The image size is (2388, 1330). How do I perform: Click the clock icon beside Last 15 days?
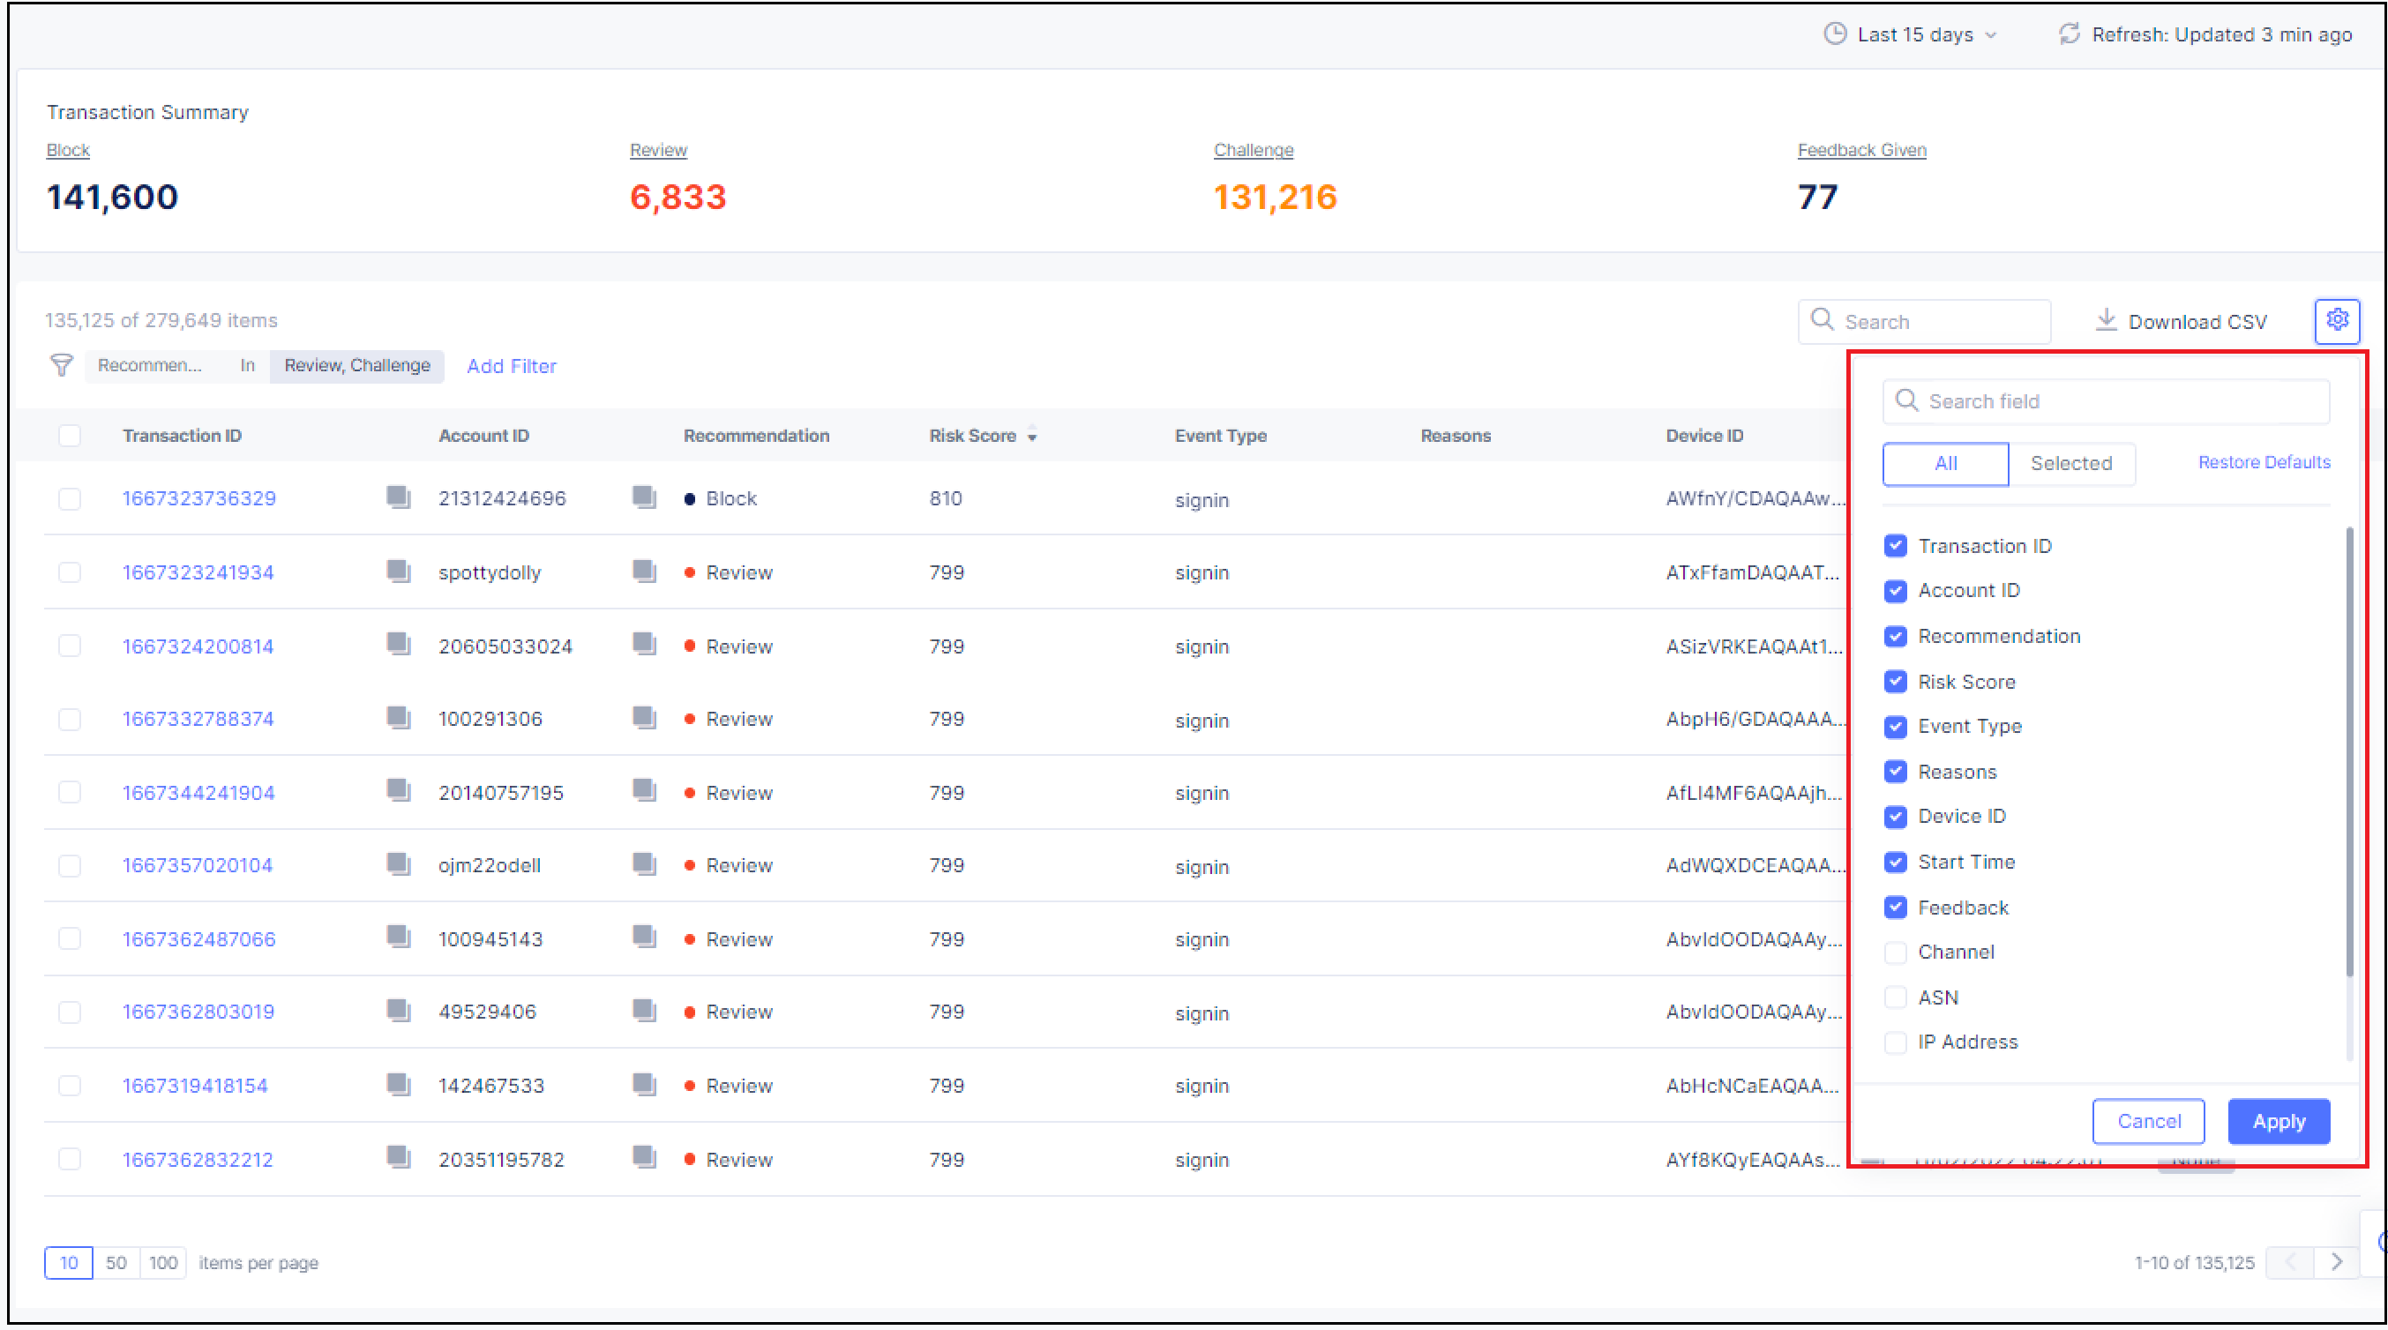(x=1835, y=34)
